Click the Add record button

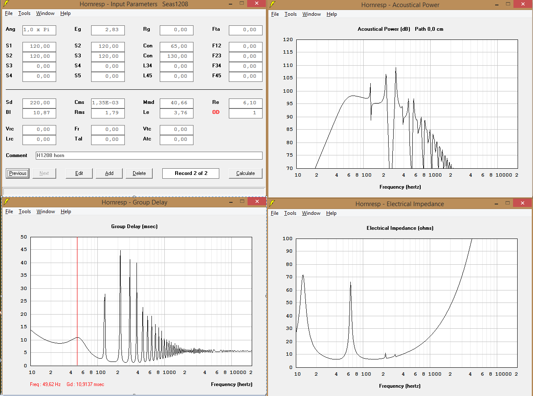tap(109, 173)
